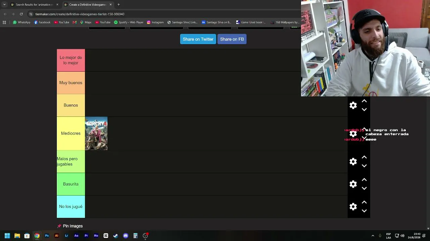This screenshot has height=241, width=430.
Task: Move No los jugué tier down
Action: (x=364, y=211)
